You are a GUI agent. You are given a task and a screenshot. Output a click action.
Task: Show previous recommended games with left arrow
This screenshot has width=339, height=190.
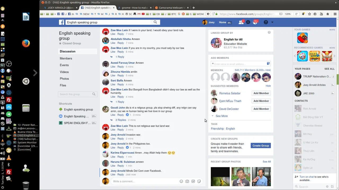pyautogui.click(x=295, y=56)
